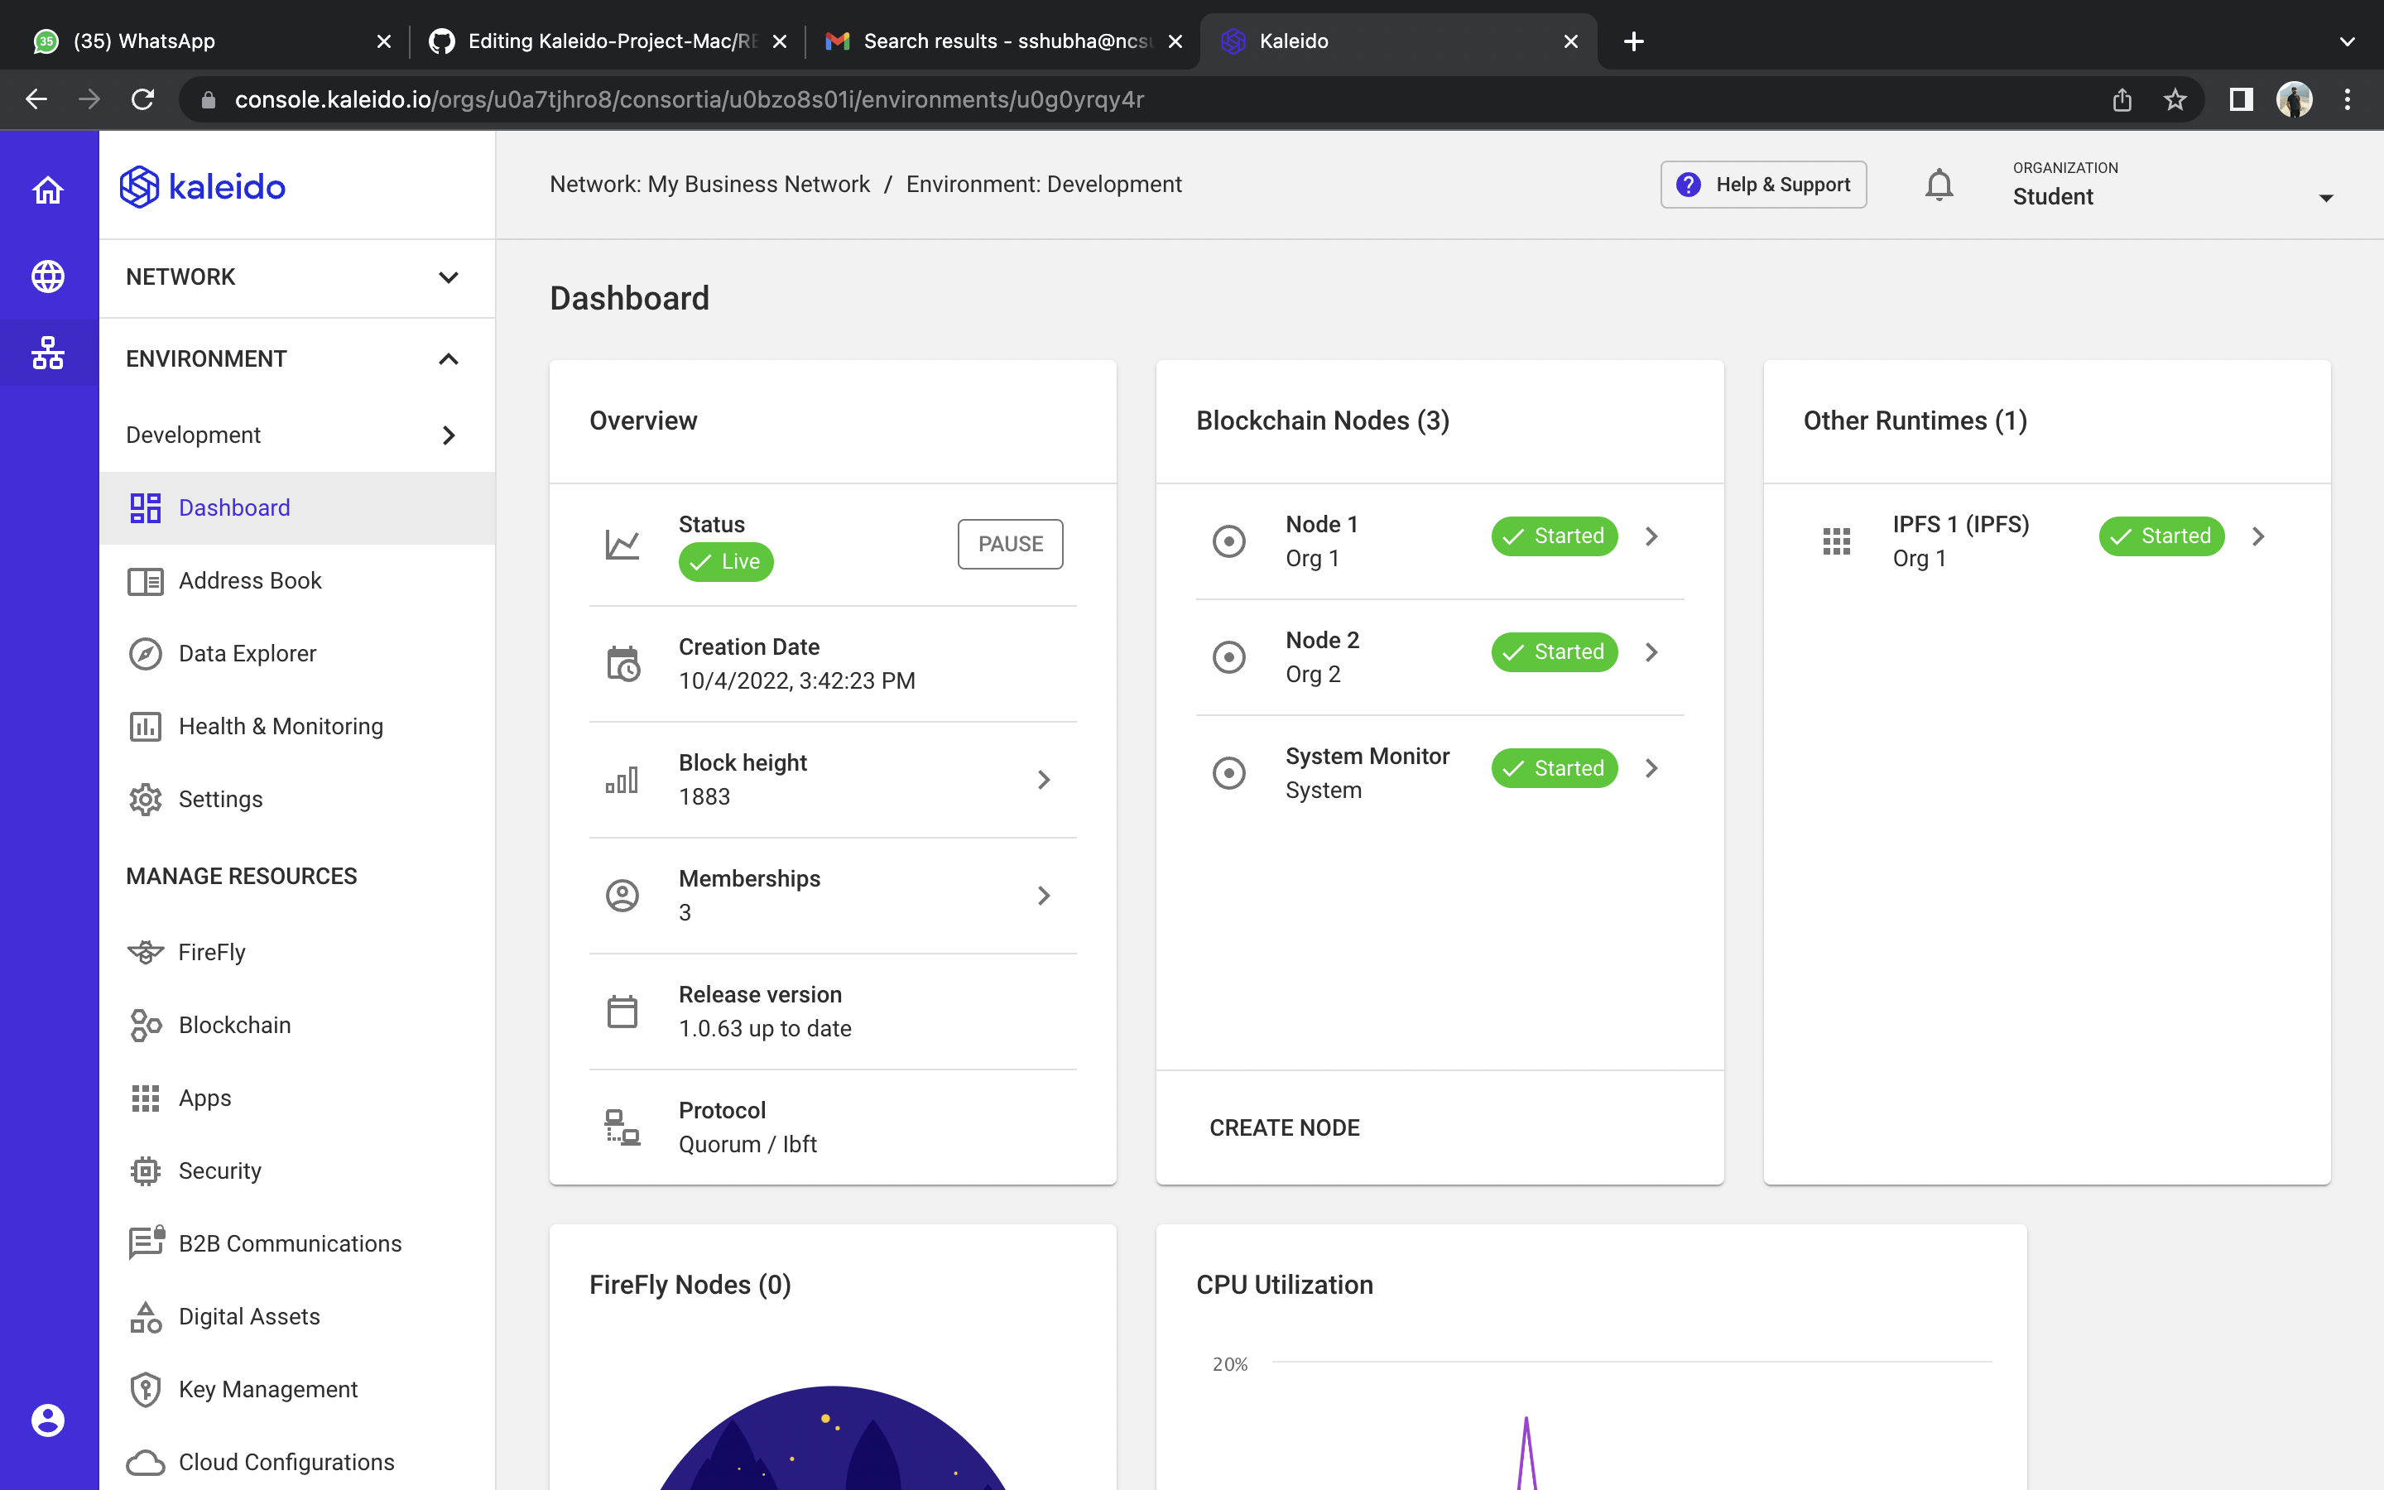Select Dashboard in the sidebar
Image resolution: width=2384 pixels, height=1490 pixels.
tap(297, 507)
